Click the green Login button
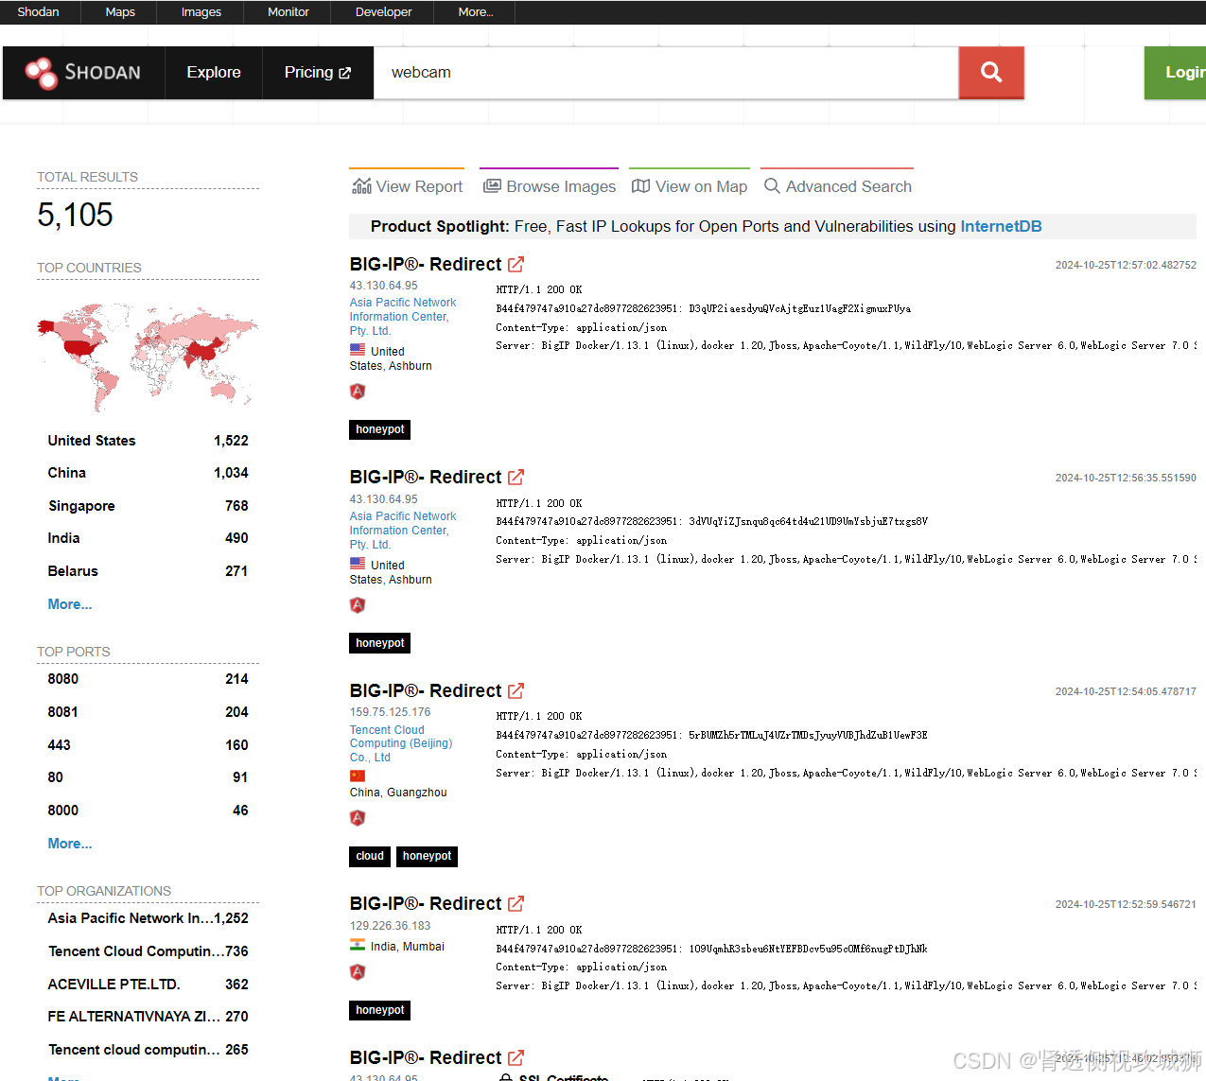This screenshot has height=1081, width=1206. (1176, 73)
